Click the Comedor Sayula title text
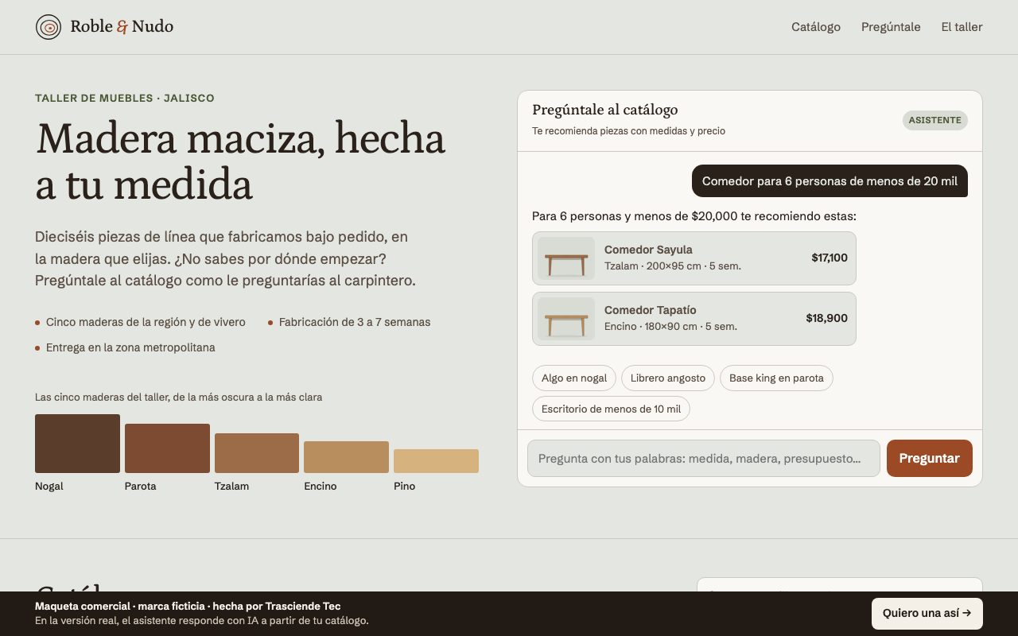1018x636 pixels. tap(648, 250)
